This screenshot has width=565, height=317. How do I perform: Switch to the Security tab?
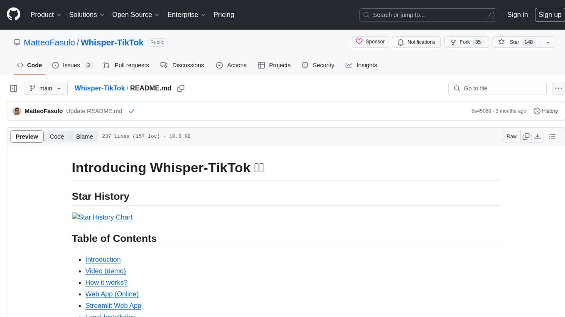[x=318, y=65]
